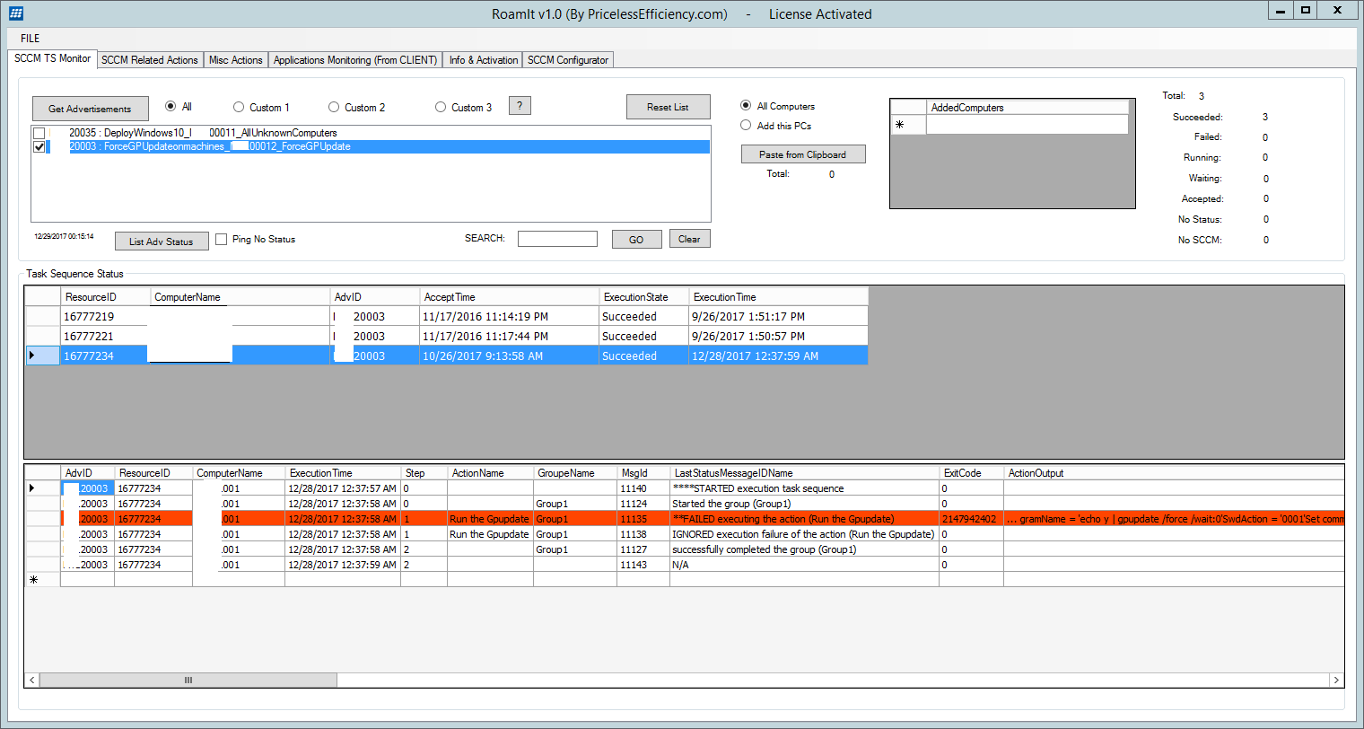This screenshot has height=729, width=1364.
Task: Click the LastStatusMessageIDName column header
Action: [804, 473]
